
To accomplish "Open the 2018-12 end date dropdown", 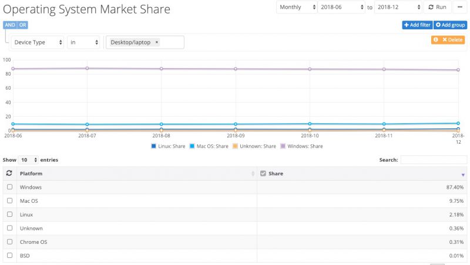I will (x=398, y=7).
